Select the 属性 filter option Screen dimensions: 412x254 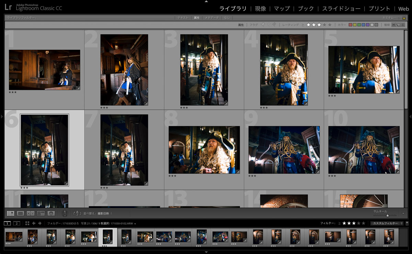(x=197, y=18)
